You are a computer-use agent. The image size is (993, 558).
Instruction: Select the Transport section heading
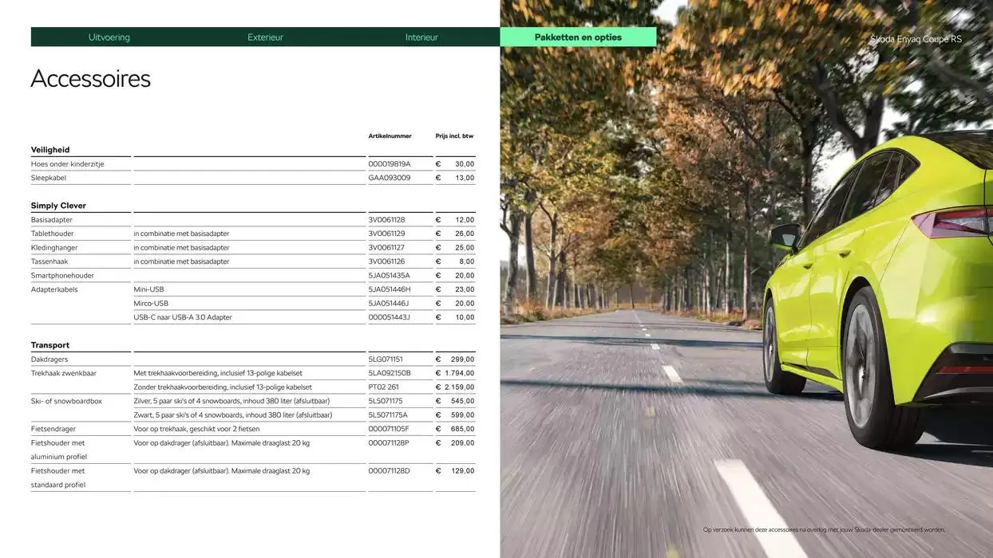click(50, 344)
